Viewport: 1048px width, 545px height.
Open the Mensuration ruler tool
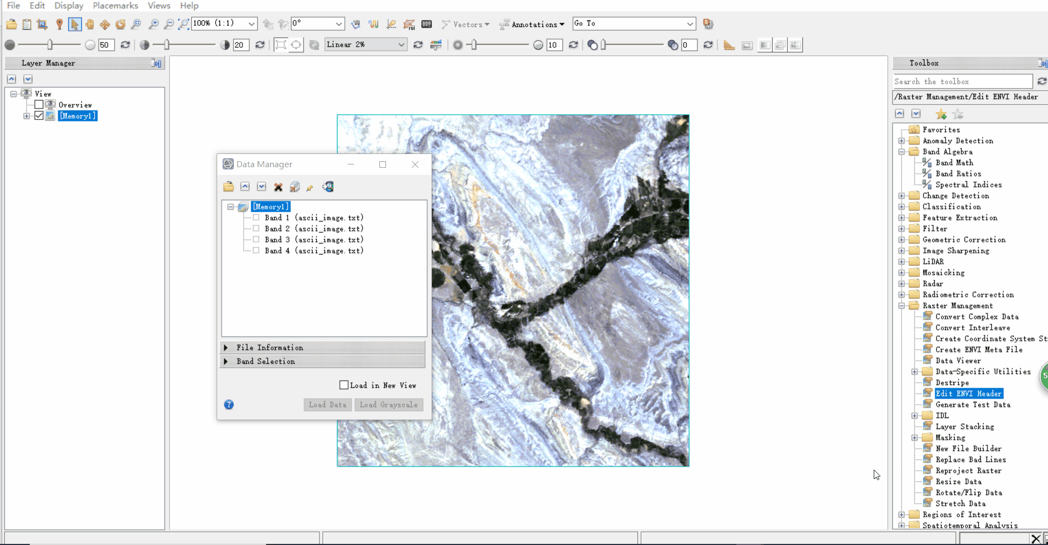click(729, 45)
